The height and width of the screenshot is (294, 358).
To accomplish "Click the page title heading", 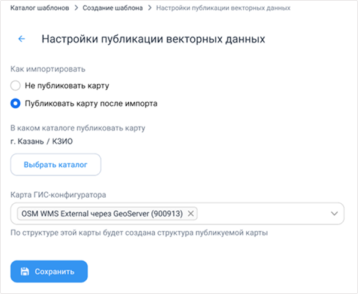I will pos(153,39).
